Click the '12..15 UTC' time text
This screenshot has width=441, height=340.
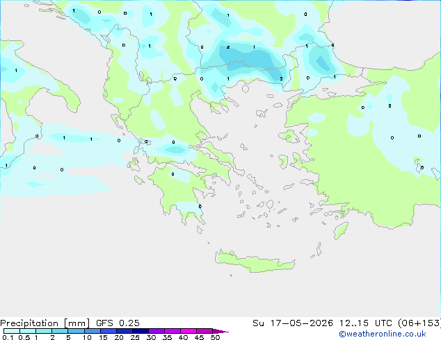366,323
